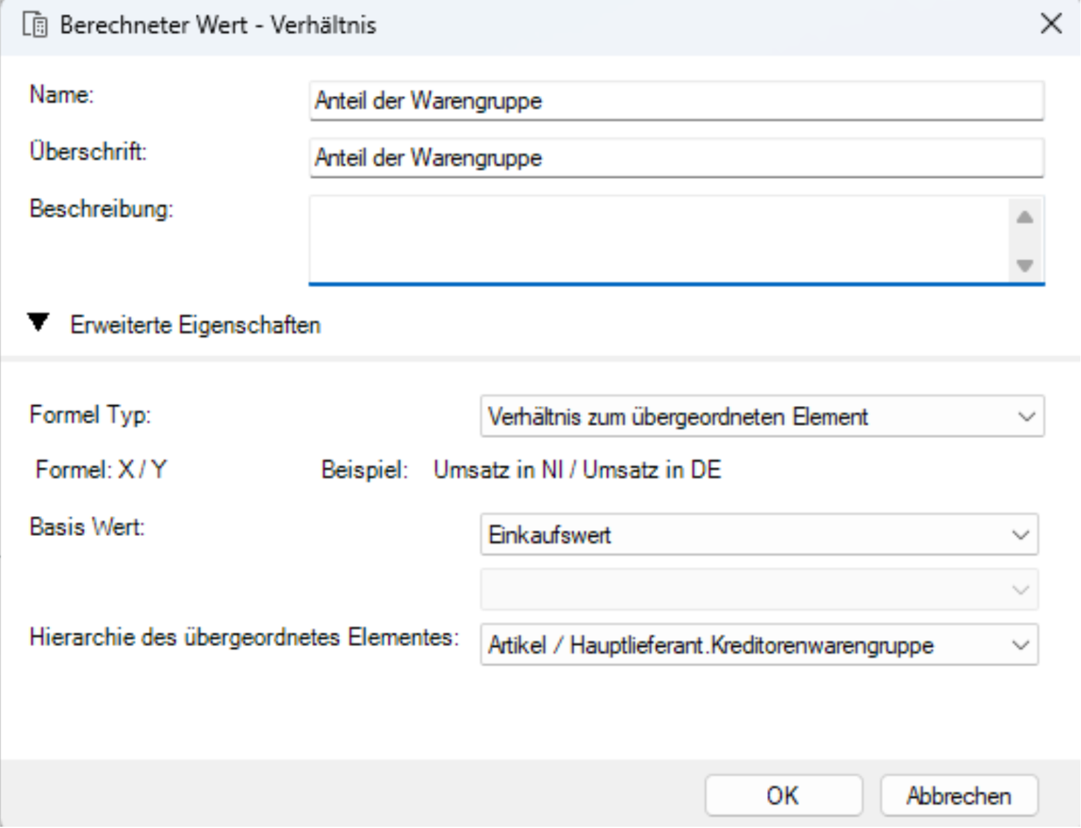Image resolution: width=1081 pixels, height=828 pixels.
Task: Click the 'Beschreibung:' label
Action: tap(102, 209)
